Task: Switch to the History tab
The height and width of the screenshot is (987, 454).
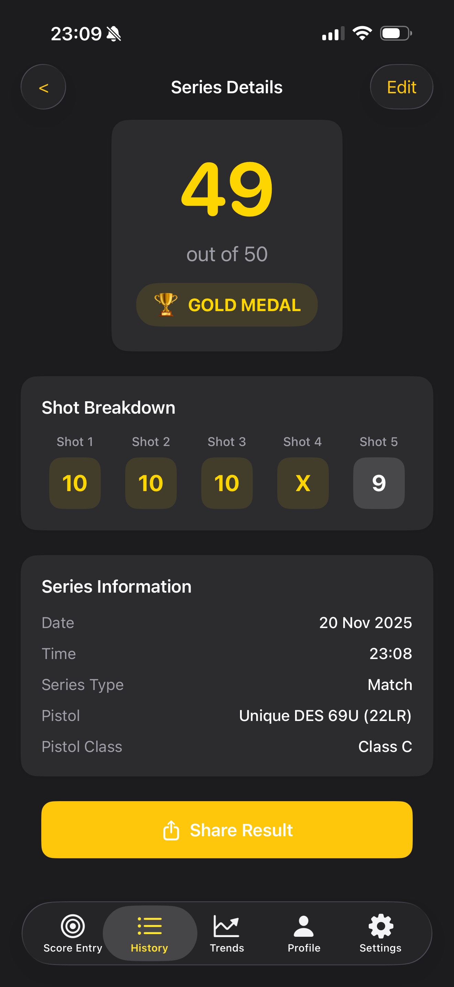Action: click(149, 933)
